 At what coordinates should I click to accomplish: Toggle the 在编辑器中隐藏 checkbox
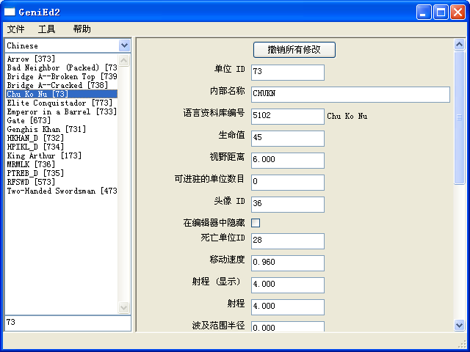click(x=256, y=222)
